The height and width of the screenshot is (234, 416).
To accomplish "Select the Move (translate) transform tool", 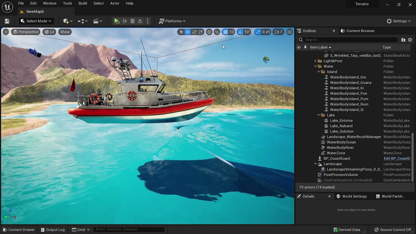I will click(188, 32).
